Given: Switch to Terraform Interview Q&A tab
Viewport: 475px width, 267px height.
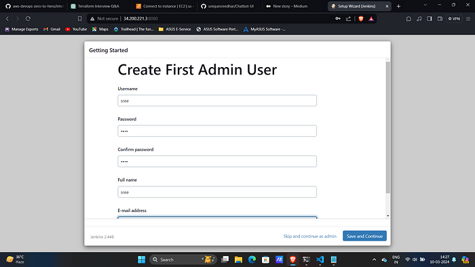Looking at the screenshot, I should pos(98,6).
